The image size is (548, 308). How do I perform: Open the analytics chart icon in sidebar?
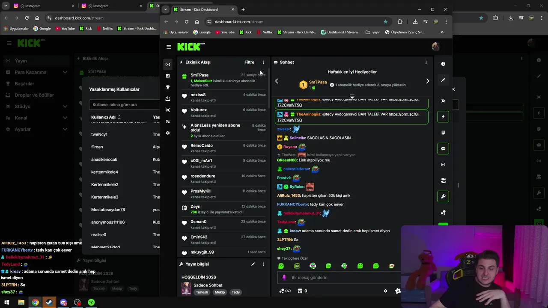(x=168, y=76)
